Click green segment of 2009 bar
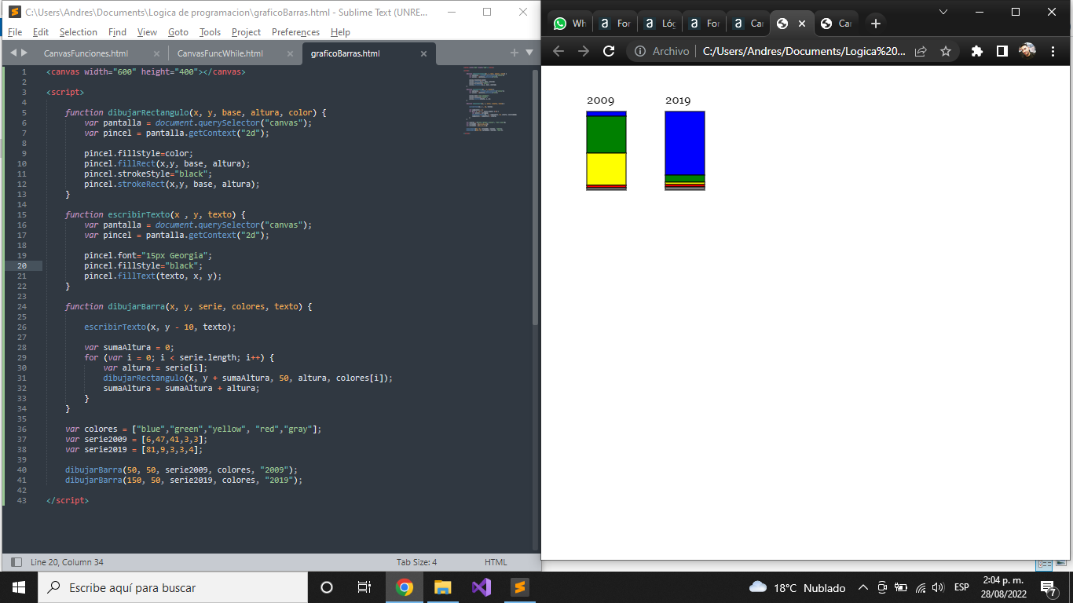The width and height of the screenshot is (1073, 603). click(606, 134)
